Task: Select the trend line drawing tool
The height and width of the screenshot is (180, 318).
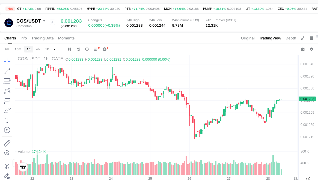Action: click(7, 71)
